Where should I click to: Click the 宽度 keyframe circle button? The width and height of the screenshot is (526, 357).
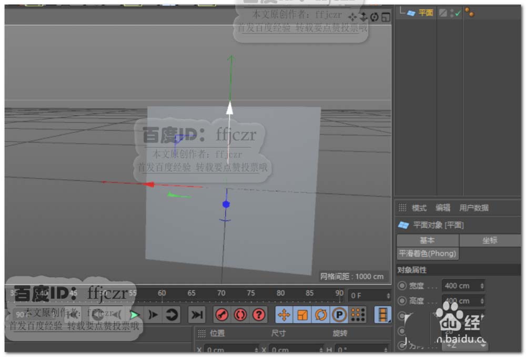[x=402, y=286]
